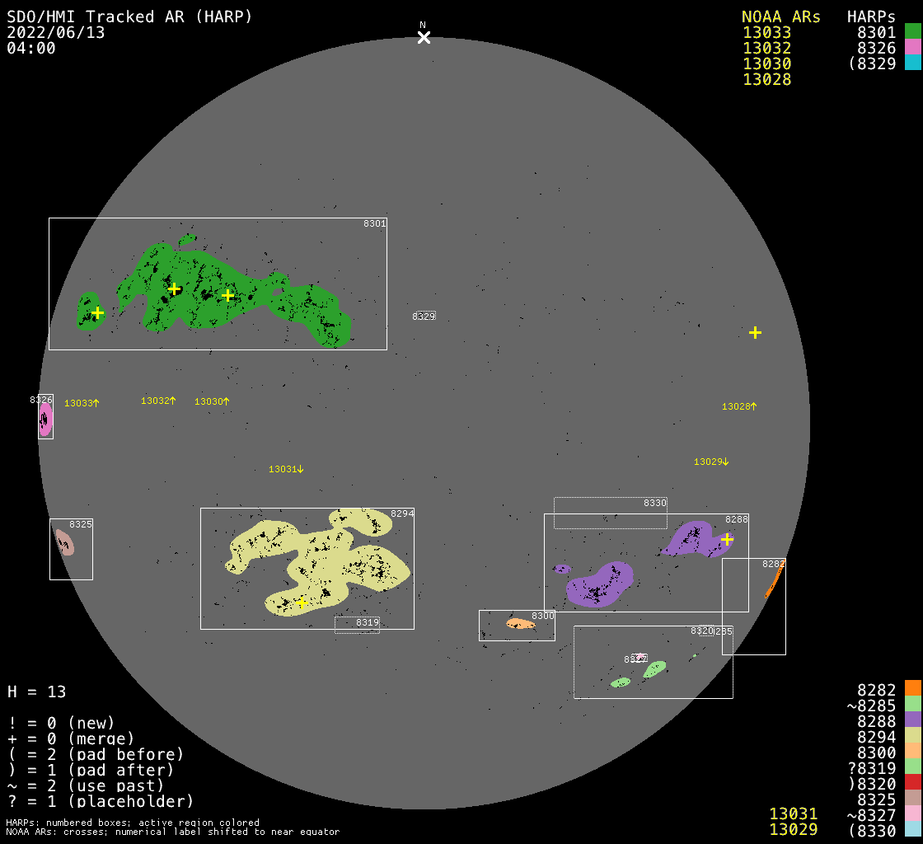
Task: Click the yellow cross inside purple HARP 8288
Action: 727,539
